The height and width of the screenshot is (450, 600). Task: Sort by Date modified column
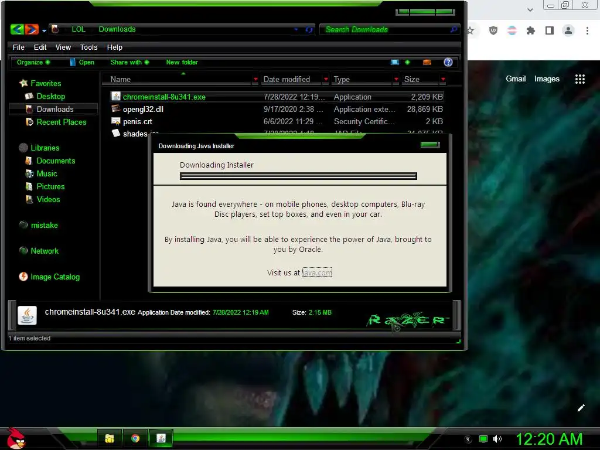pyautogui.click(x=287, y=79)
